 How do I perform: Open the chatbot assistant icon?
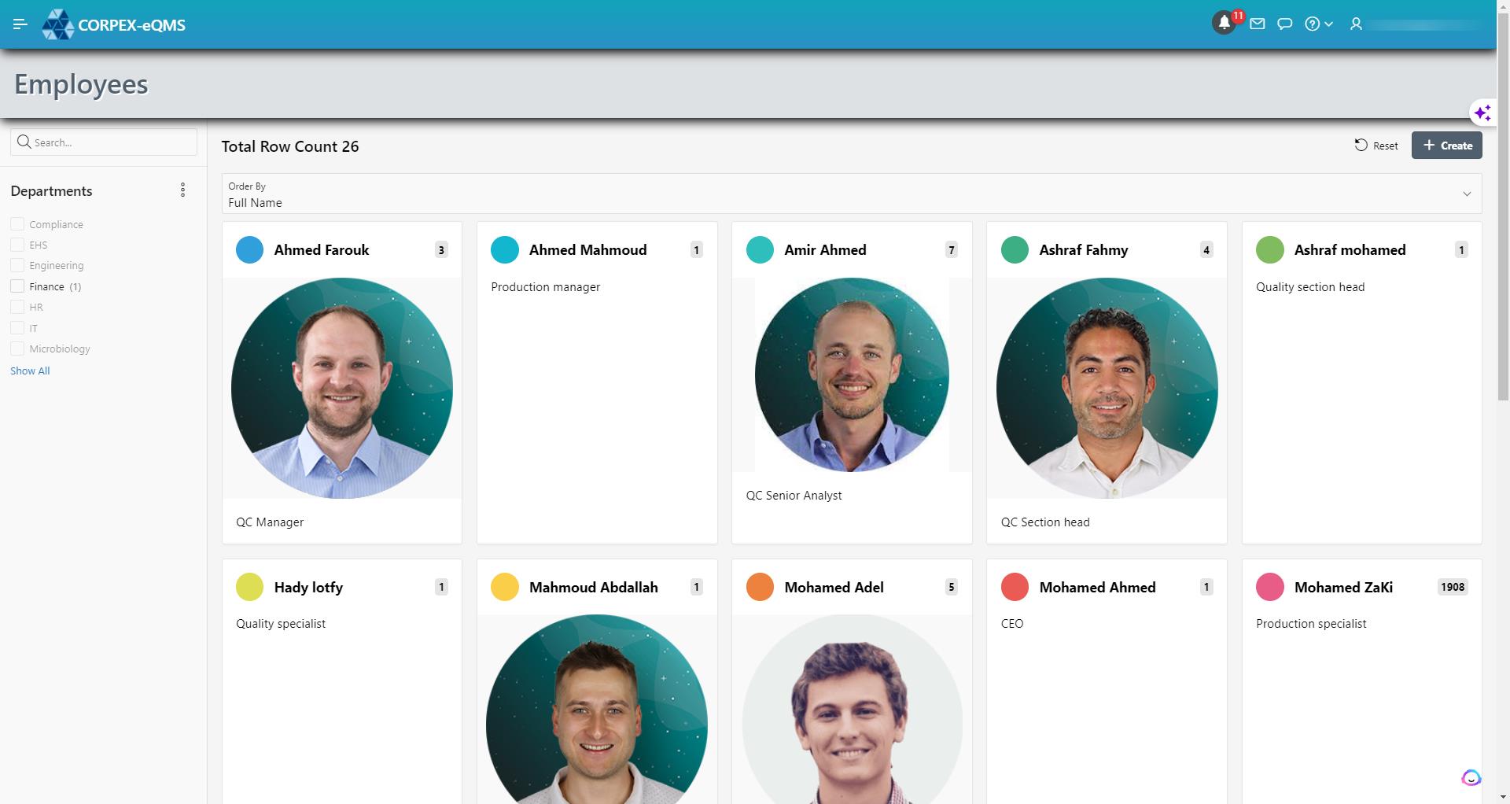click(x=1471, y=778)
